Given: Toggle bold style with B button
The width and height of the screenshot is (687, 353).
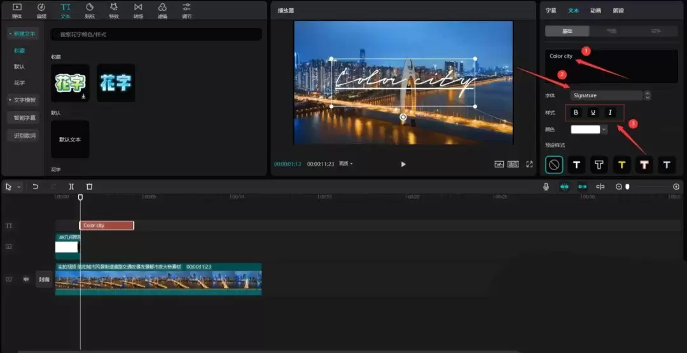Looking at the screenshot, I should point(576,112).
